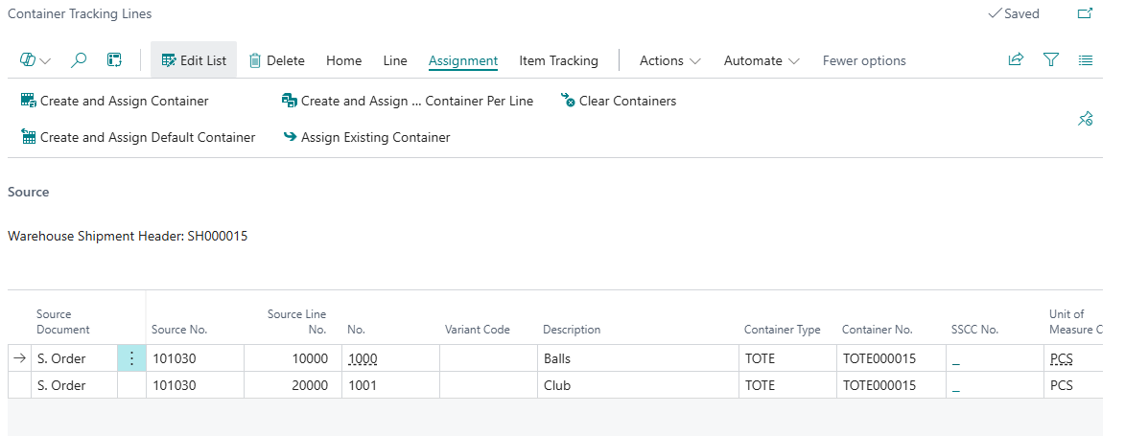
Task: Click the show-as-card layout icon
Action: [x=114, y=60]
